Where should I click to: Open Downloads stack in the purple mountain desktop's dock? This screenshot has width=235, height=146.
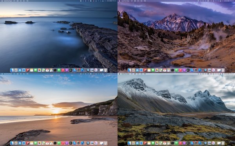click(x=219, y=70)
